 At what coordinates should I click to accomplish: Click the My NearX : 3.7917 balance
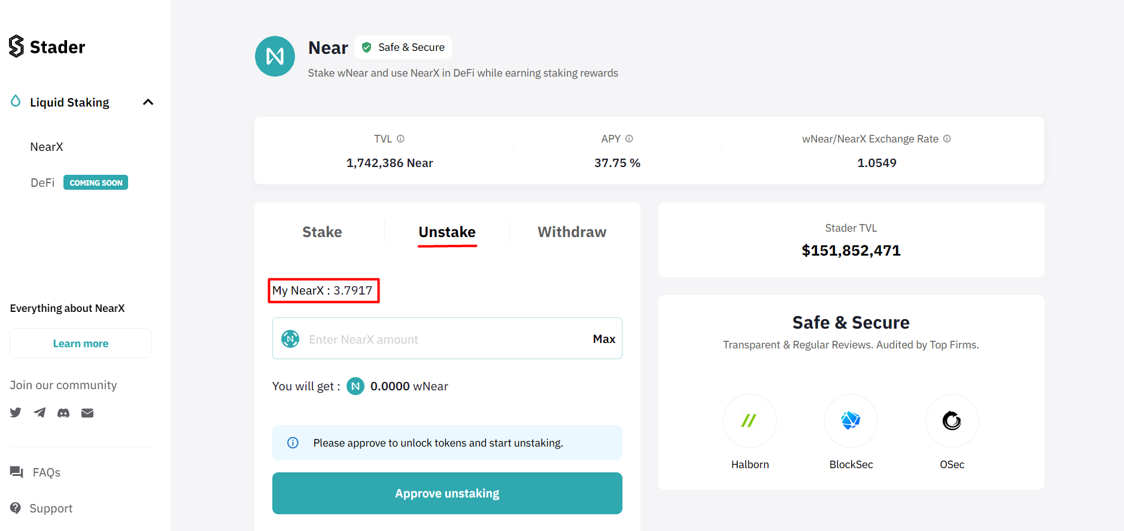coord(323,290)
